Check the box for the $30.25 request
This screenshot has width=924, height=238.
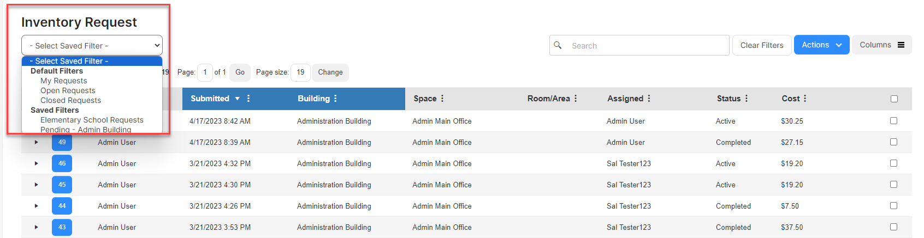tap(893, 121)
